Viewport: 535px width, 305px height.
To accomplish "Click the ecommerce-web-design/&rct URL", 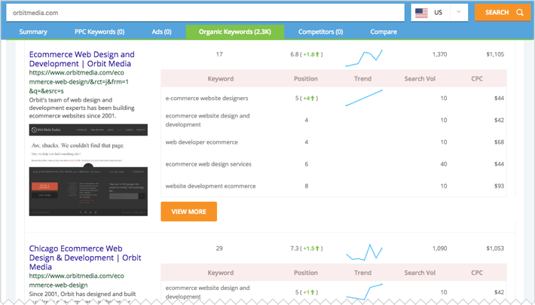I will [79, 82].
